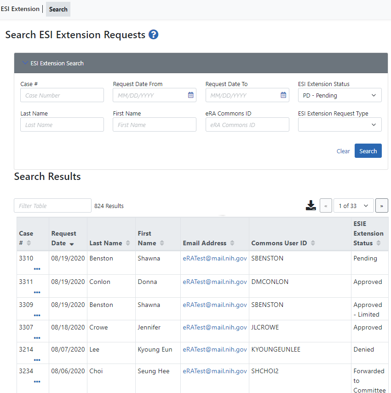This screenshot has width=391, height=393.
Task: Open the page selector 1 of 33
Action: point(353,206)
